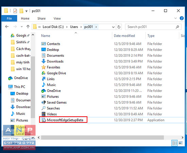
Task: Open Downloads under This PC in sidebar
Action: 20,107
